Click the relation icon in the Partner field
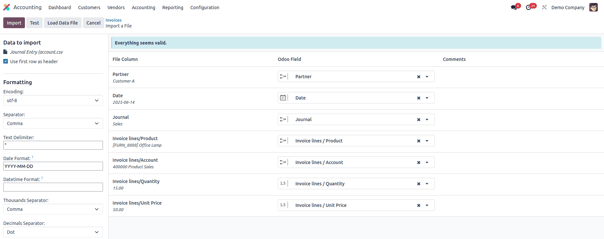This screenshot has width=604, height=239. (283, 77)
